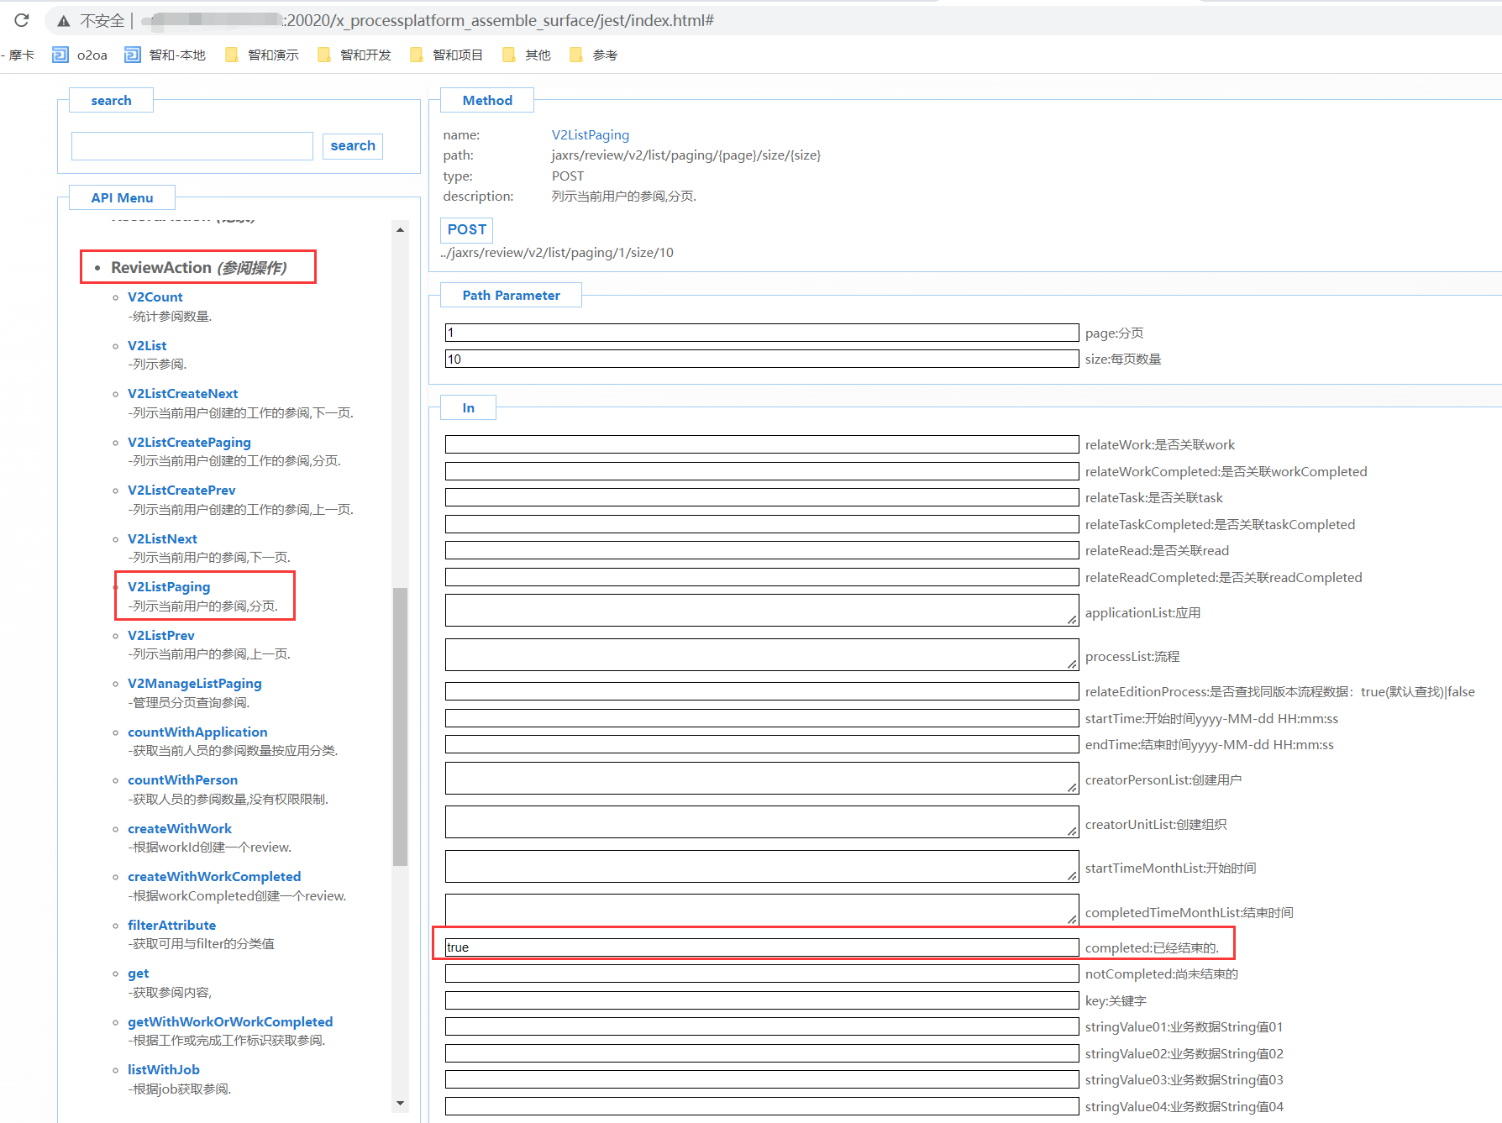The width and height of the screenshot is (1502, 1123).
Task: Open the 参考 bookmark folder
Action: [x=594, y=55]
